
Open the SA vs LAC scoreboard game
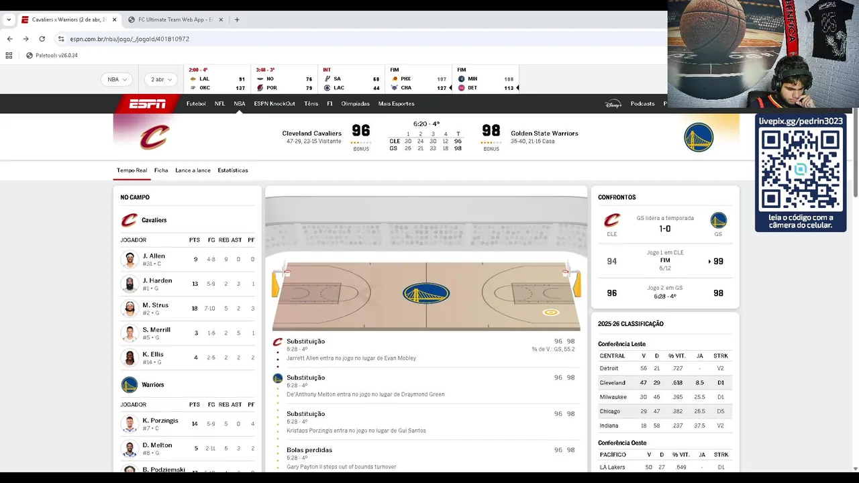[x=351, y=79]
